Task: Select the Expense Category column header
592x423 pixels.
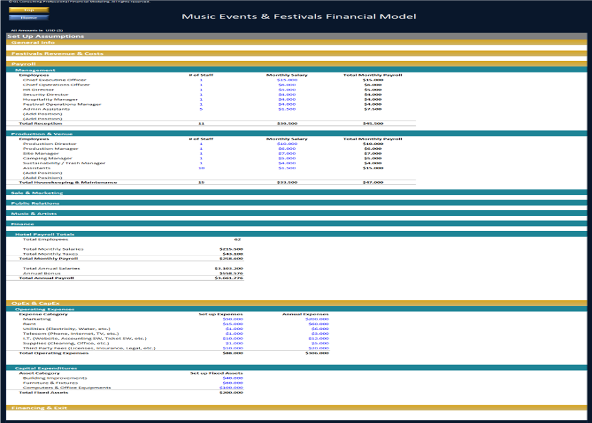Action: (43, 314)
